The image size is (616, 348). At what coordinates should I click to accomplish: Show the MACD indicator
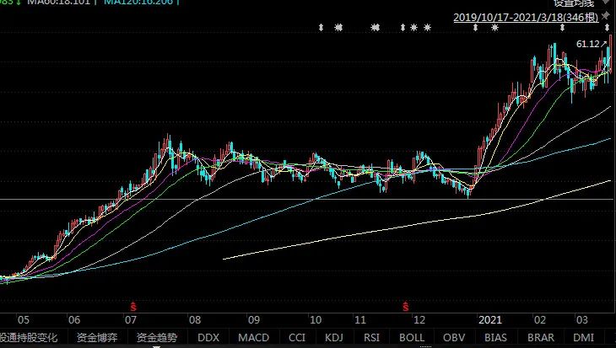[x=252, y=338]
